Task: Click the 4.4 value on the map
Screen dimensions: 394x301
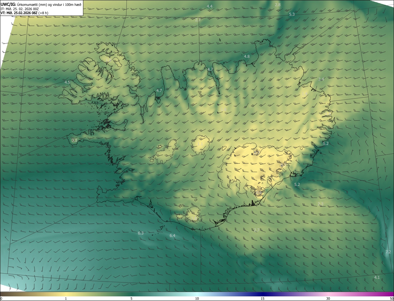Action: click(210, 6)
